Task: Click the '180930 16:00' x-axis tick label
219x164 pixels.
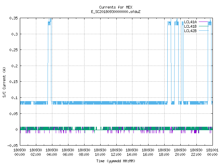Action: coord(148,152)
